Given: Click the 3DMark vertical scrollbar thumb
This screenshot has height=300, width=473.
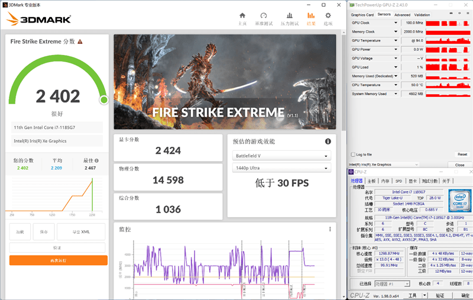Looking at the screenshot, I should point(344,83).
